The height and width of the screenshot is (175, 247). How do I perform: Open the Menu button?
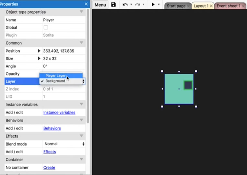pos(100,5)
